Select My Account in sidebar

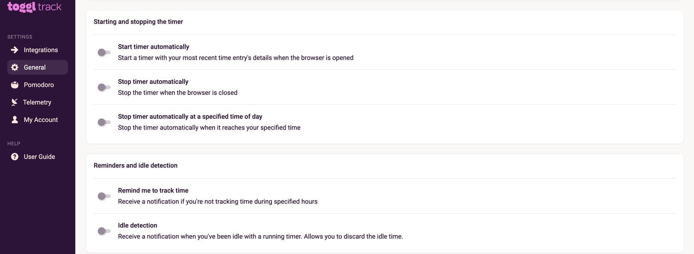pos(41,120)
